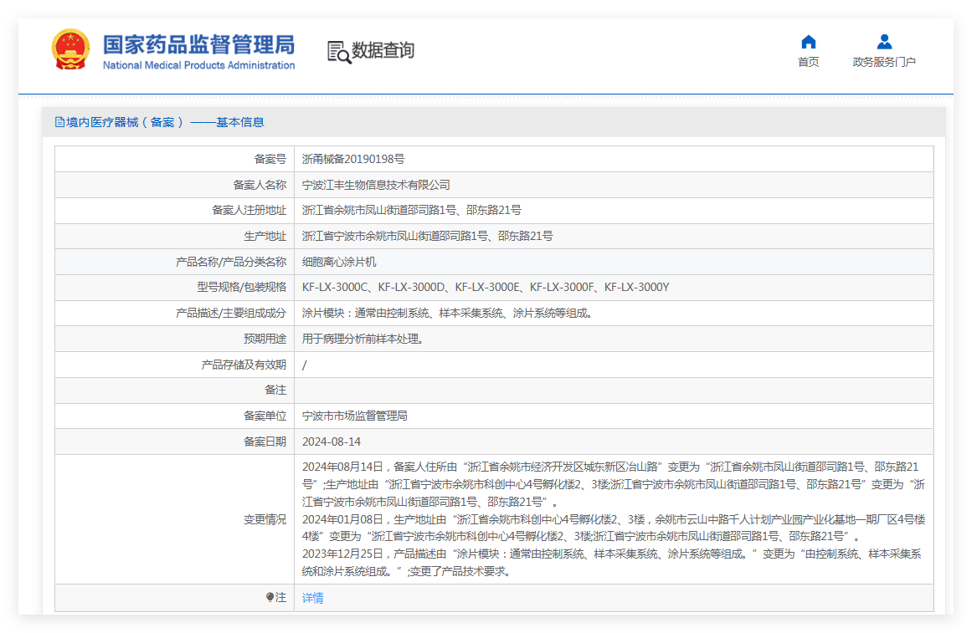Click the user portal person icon
The height and width of the screenshot is (633, 972).
pos(884,42)
